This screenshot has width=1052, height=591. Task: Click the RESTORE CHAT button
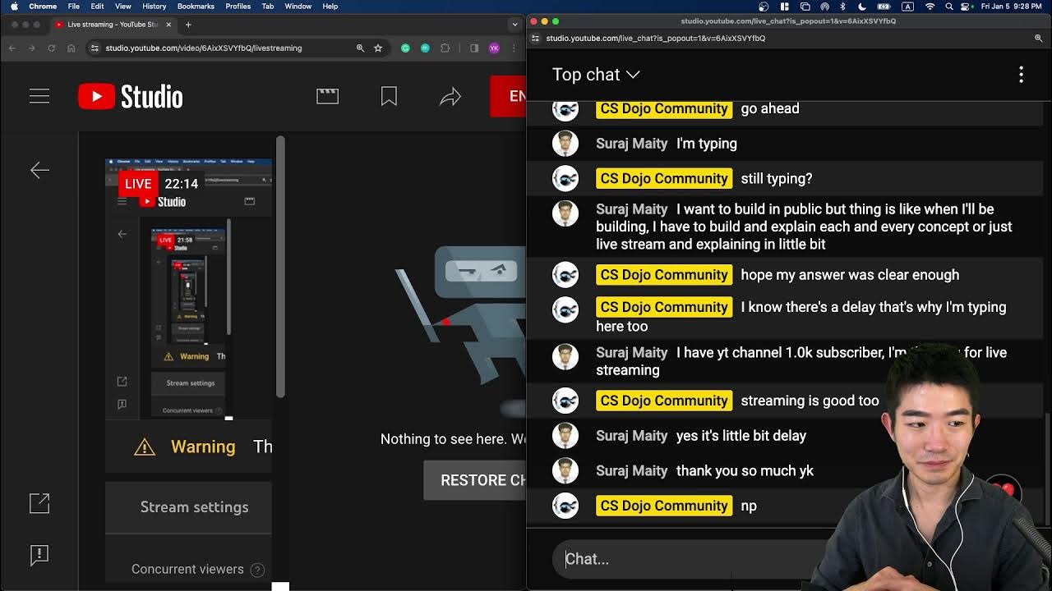point(475,480)
